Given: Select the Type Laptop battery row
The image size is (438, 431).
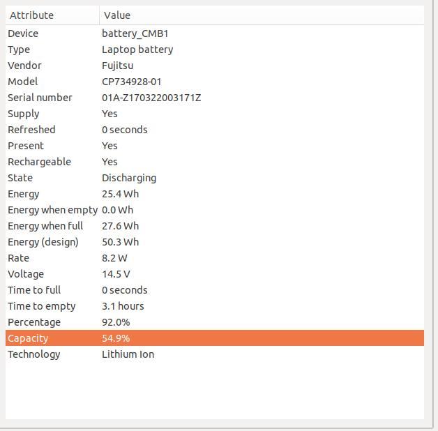Looking at the screenshot, I should (215, 50).
